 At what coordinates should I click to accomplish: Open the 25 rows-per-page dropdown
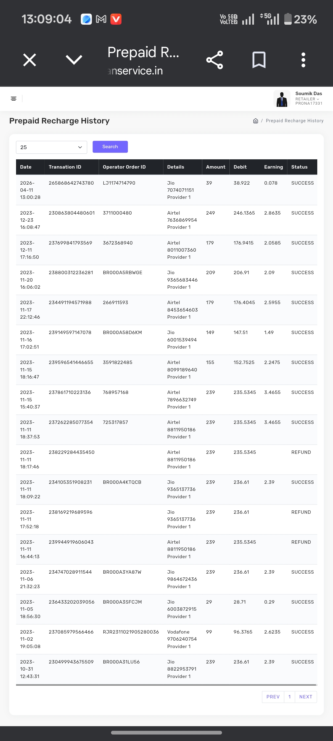[51, 147]
